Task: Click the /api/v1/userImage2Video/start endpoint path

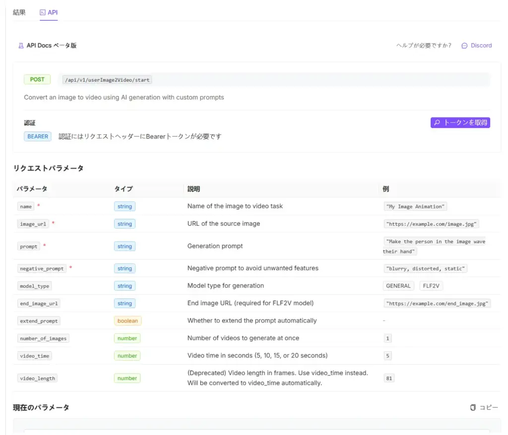Action: 107,80
